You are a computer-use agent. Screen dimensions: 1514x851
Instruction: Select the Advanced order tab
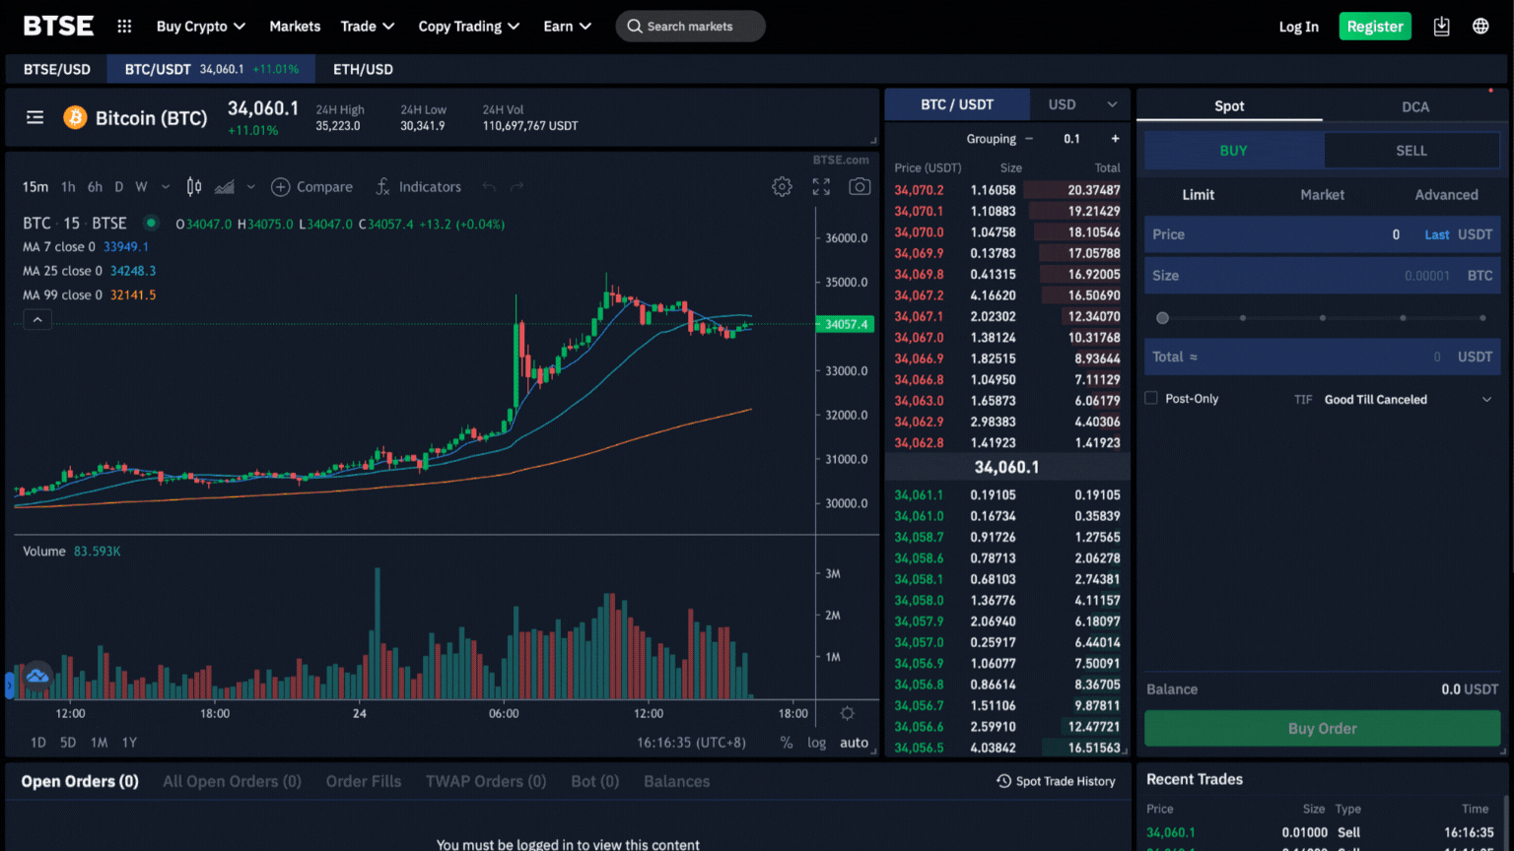point(1446,195)
